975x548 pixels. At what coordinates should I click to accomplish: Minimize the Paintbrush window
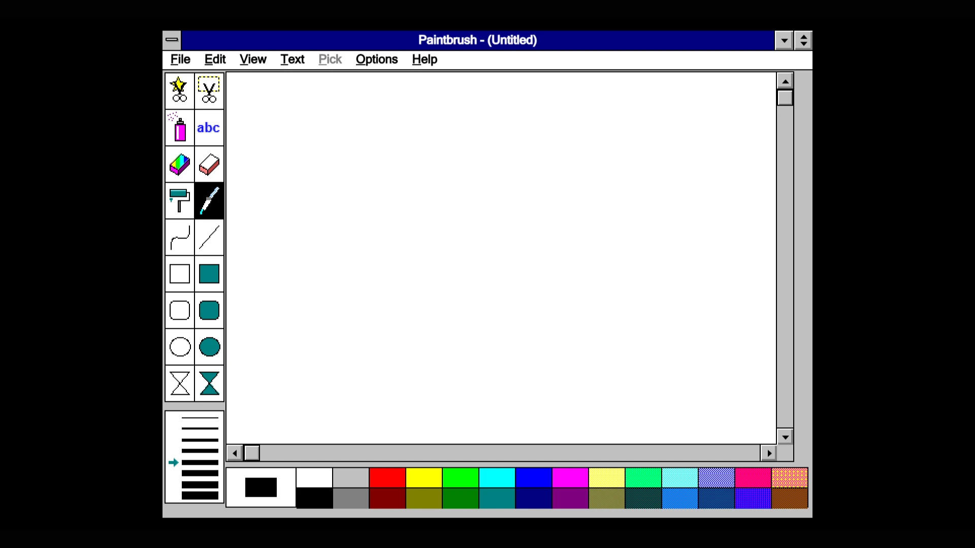pos(784,41)
